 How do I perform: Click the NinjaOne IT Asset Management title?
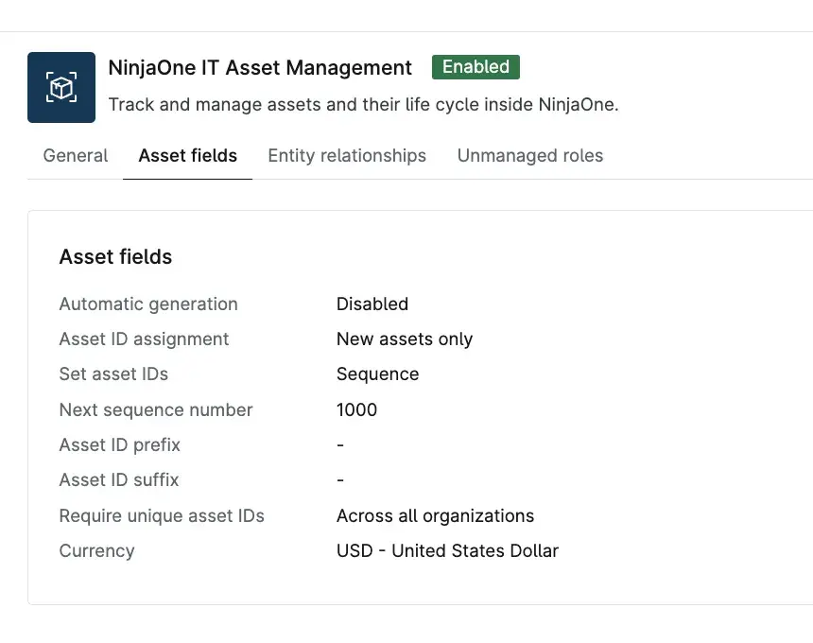point(260,67)
